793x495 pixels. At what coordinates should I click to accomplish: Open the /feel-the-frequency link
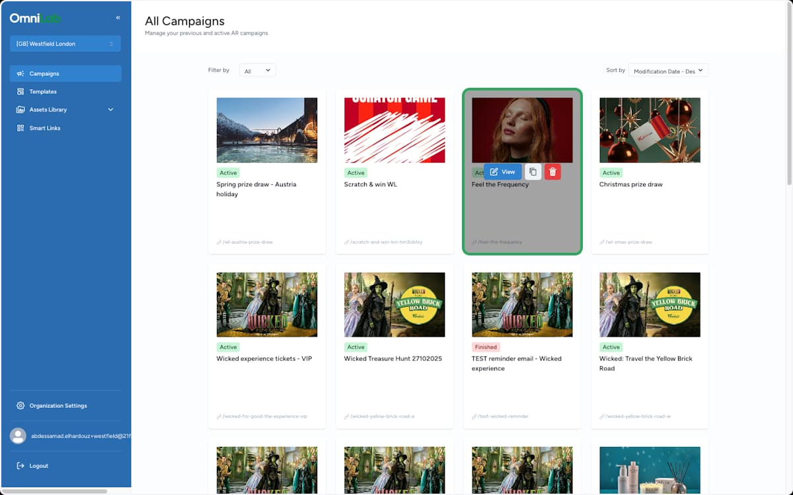point(500,242)
